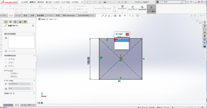Screen dimensions: 207x108
Task: Open the ウィンドウ(W) menu
Action: (x=65, y=2)
